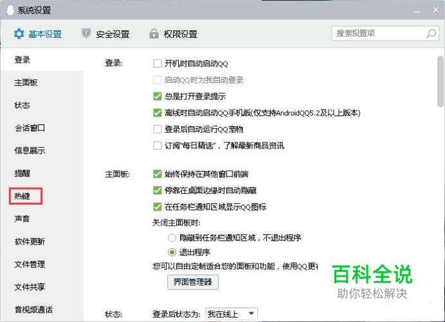Uncheck 离线时自动启动QQ手机版
This screenshot has width=445, height=322.
(157, 113)
